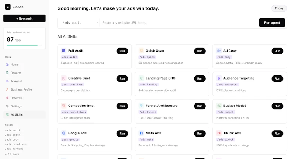
Task: Run the Creative Brief skill
Action: pos(122,78)
